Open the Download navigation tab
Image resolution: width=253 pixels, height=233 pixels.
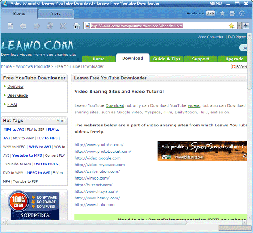133,58
